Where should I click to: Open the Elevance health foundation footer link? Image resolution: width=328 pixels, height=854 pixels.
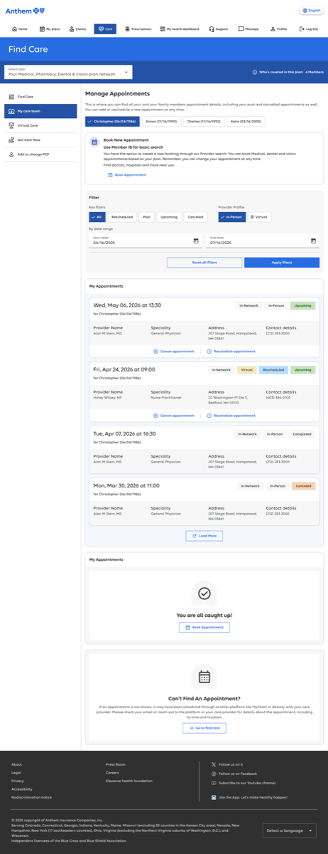coord(129,781)
